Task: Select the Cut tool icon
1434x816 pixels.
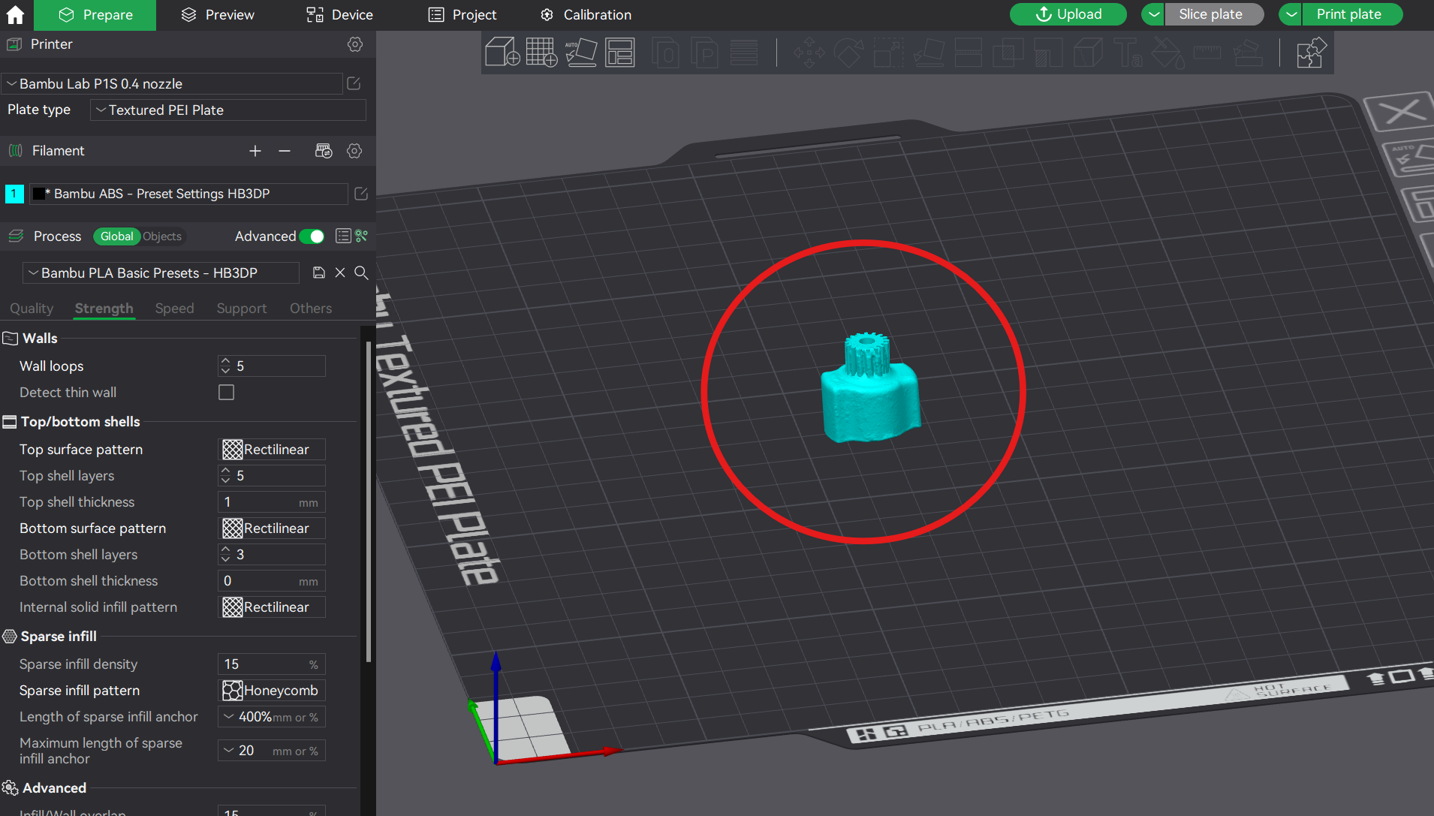Action: (969, 53)
